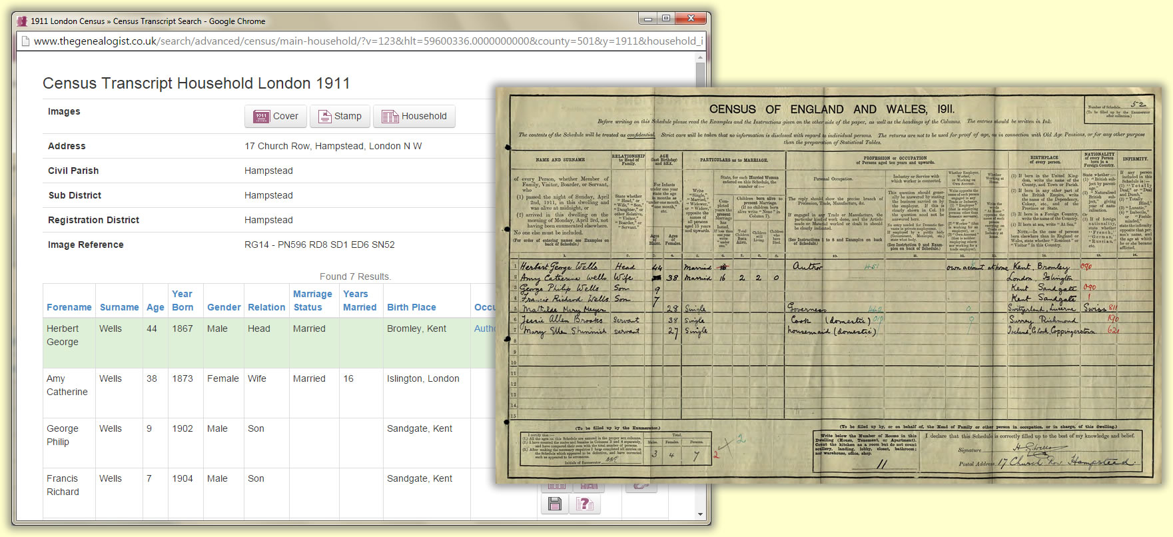Click 'Islington, London' birth place
The width and height of the screenshot is (1173, 537).
(x=423, y=378)
